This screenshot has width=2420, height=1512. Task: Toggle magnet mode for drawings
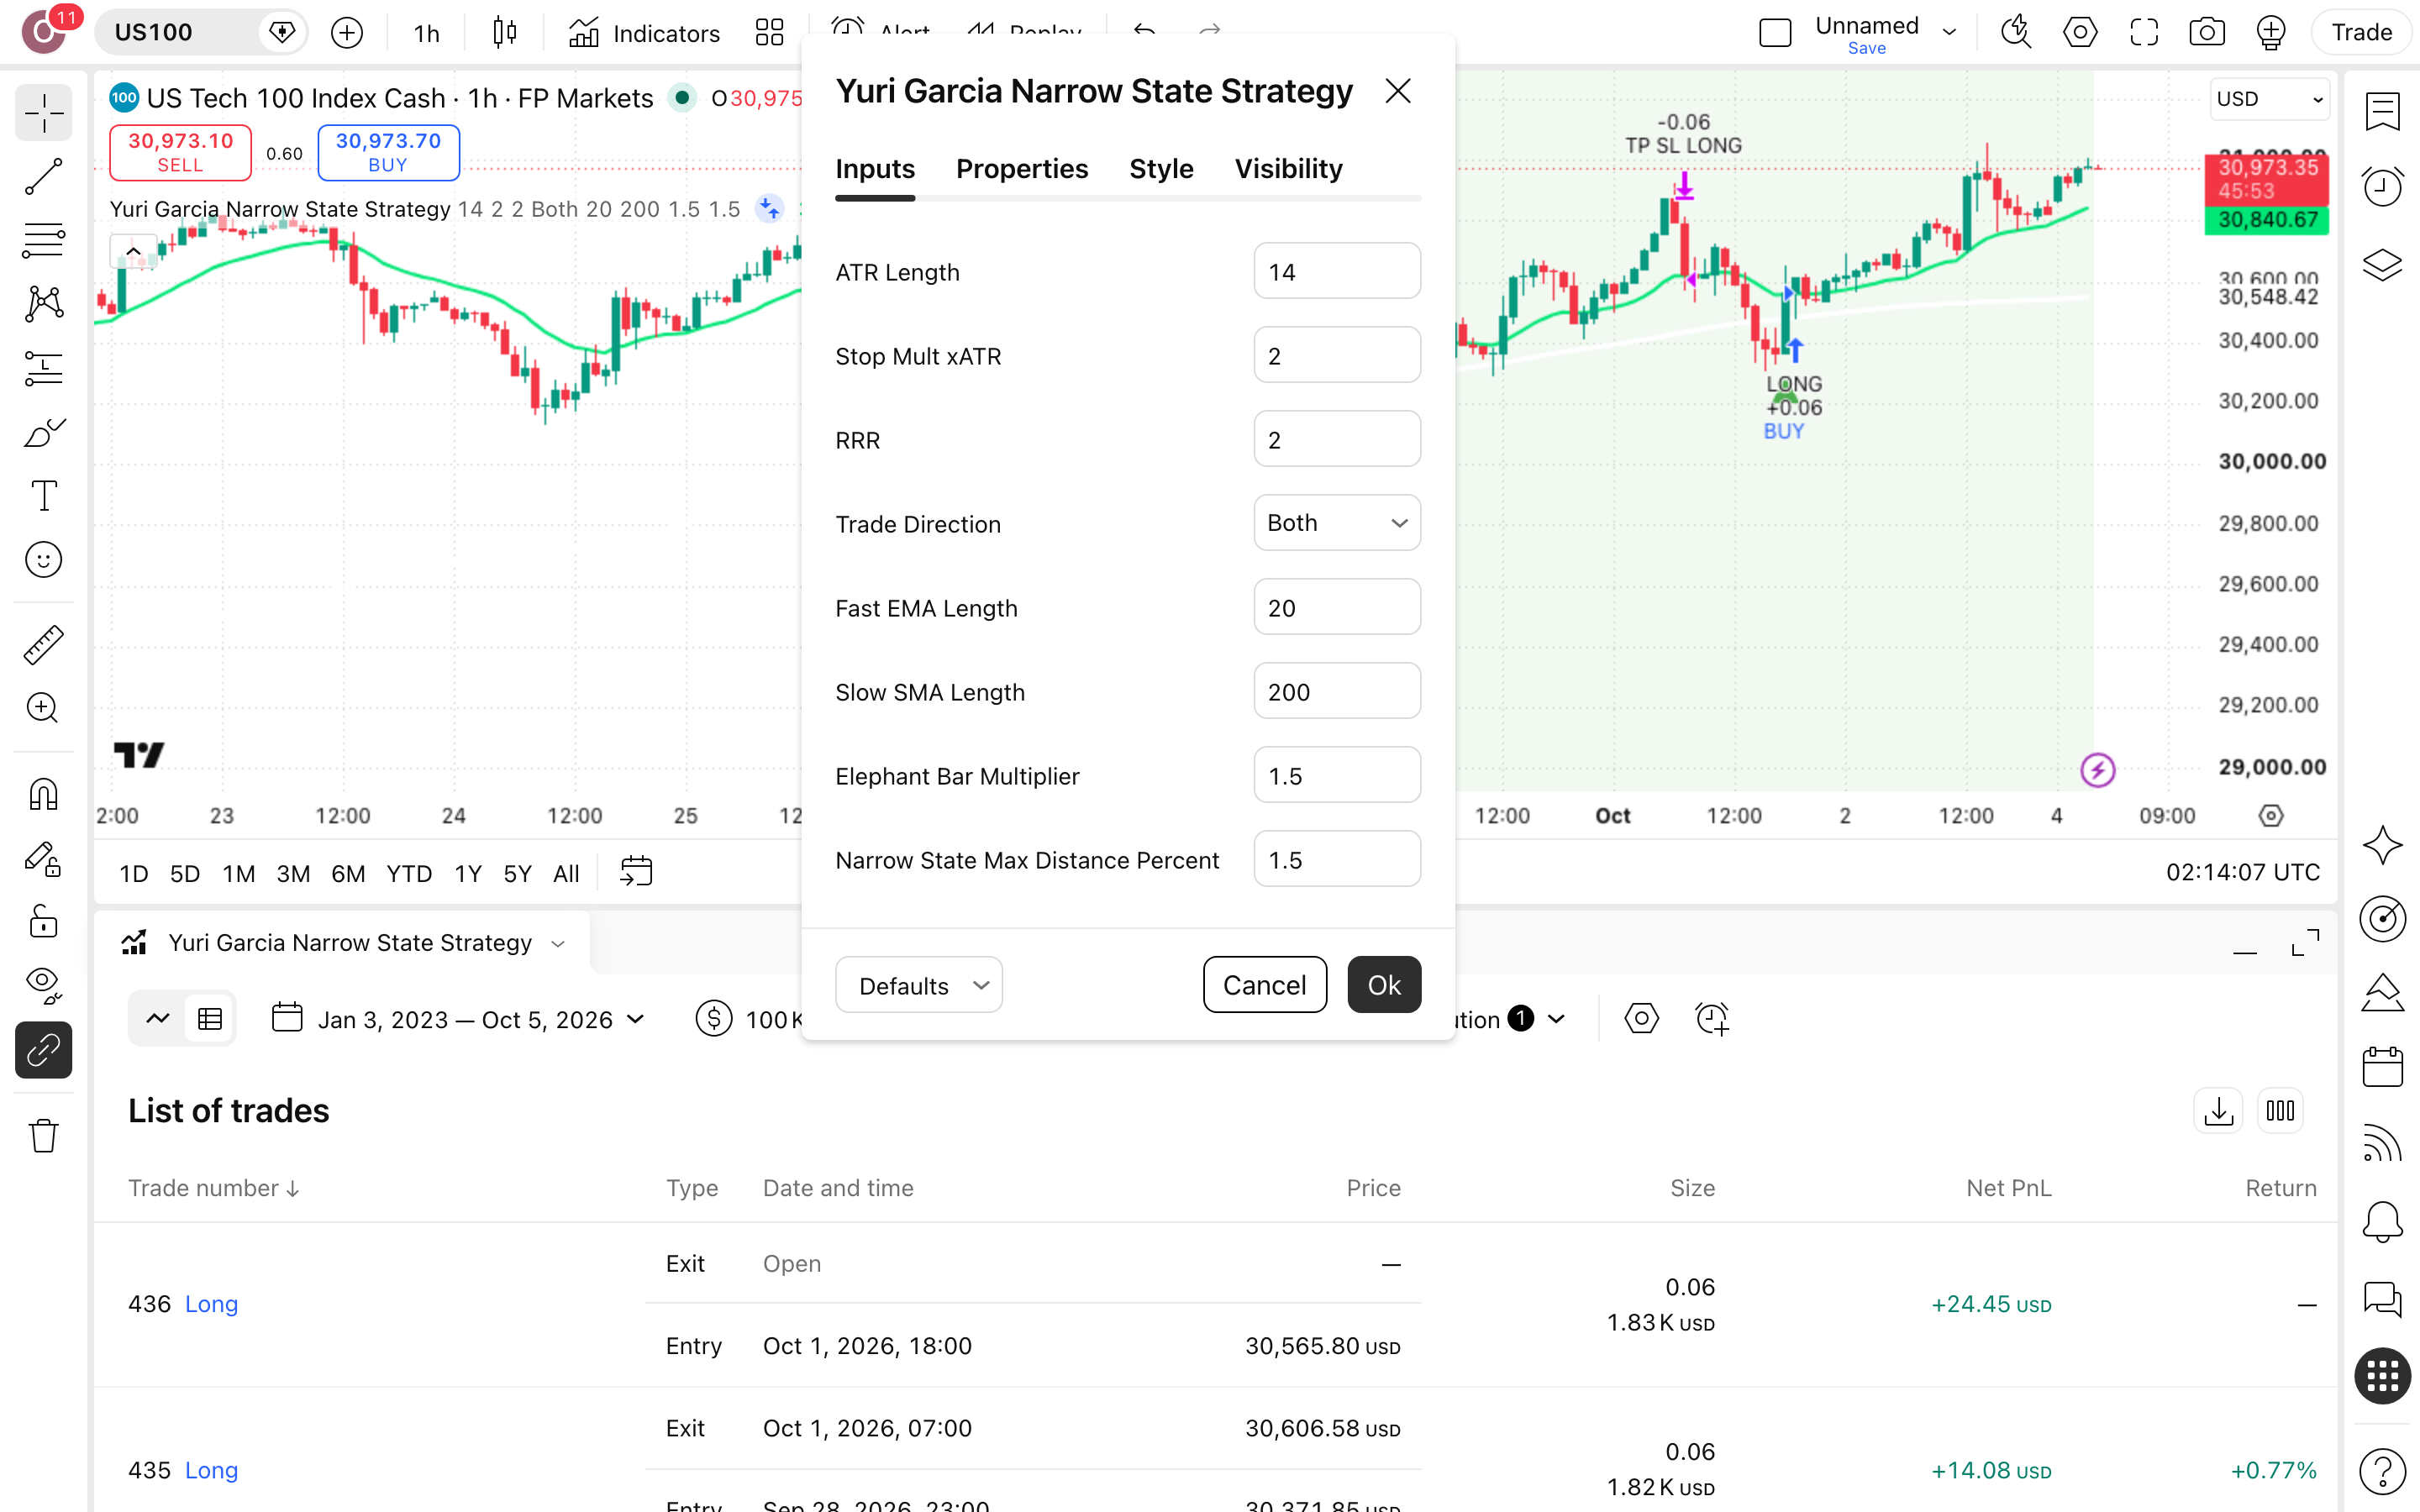[43, 795]
